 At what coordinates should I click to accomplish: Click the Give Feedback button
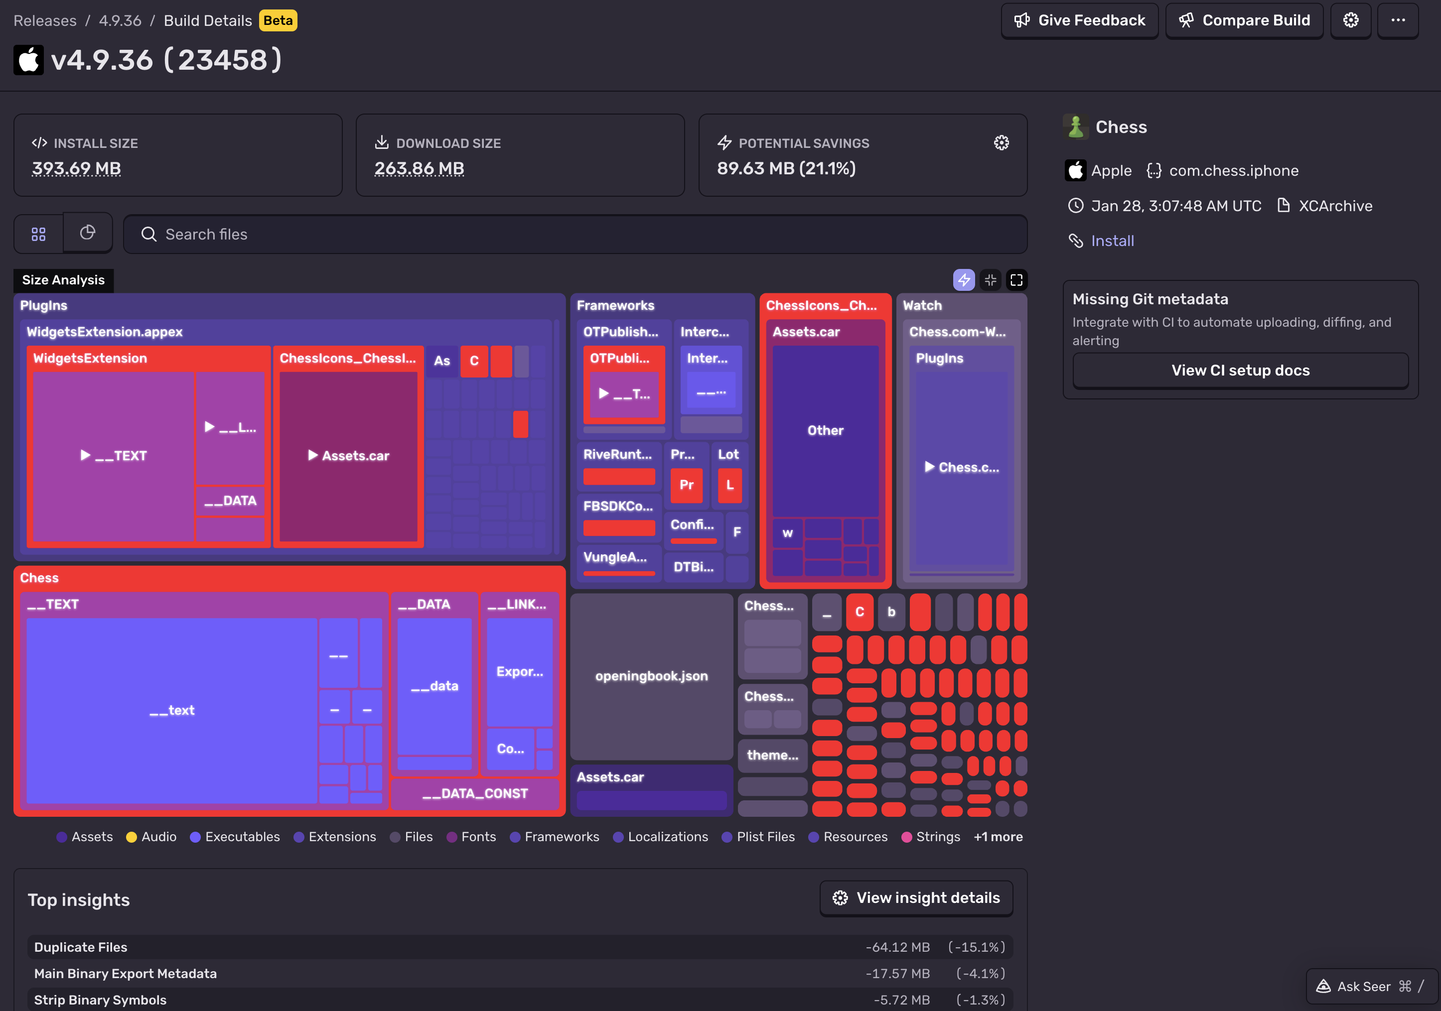point(1079,21)
